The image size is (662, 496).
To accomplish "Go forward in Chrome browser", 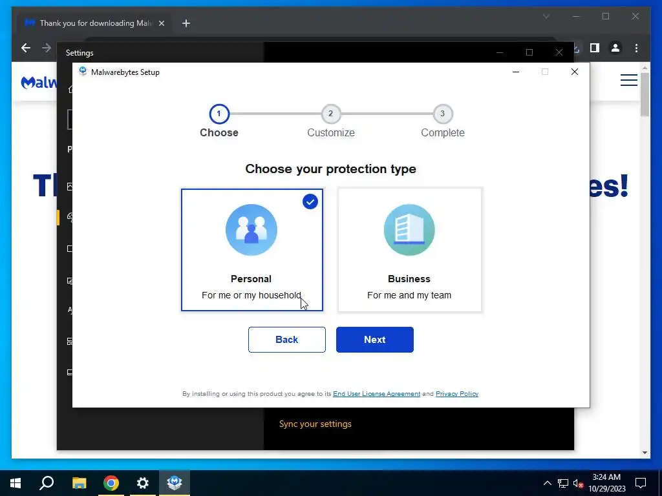I will pos(47,48).
